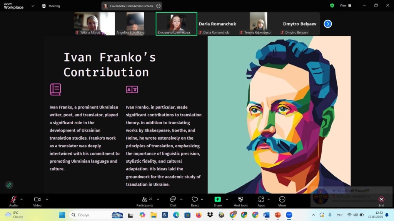Screen dimensions: 394x221
Task: Open the Chat panel
Action: pos(173,201)
